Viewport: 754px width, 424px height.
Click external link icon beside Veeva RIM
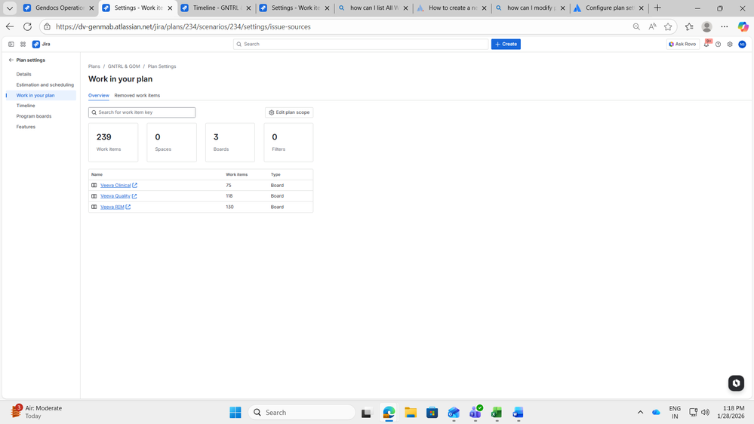pos(128,207)
